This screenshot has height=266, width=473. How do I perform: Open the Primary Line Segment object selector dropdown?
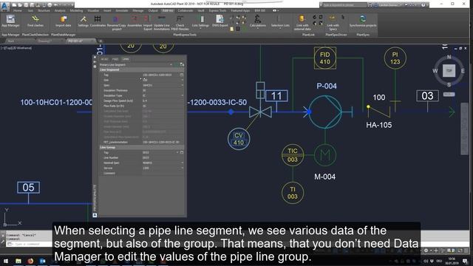[x=171, y=64]
